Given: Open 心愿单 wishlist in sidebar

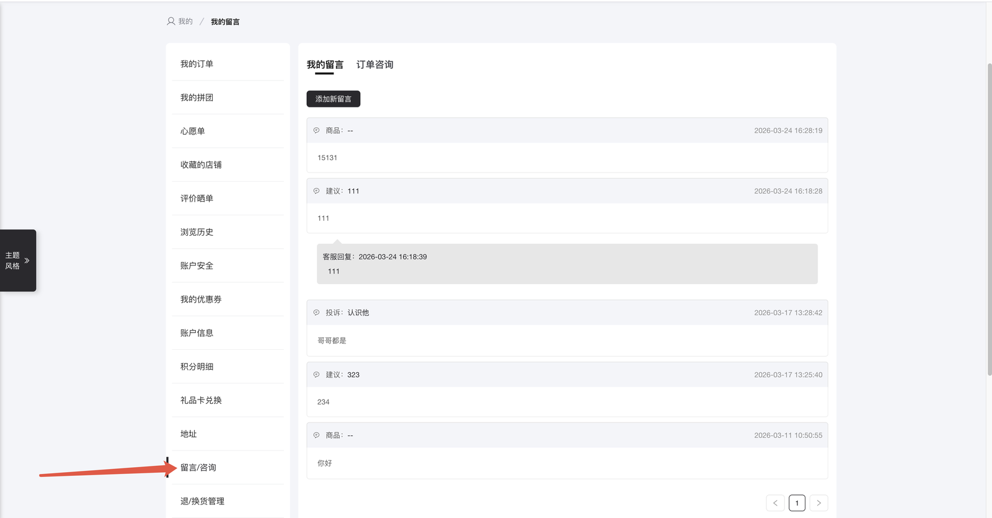Looking at the screenshot, I should (x=192, y=131).
